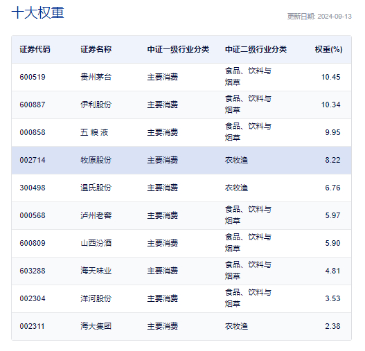Click the 证券名称 column header
This screenshot has width=365, height=351.
(x=96, y=49)
